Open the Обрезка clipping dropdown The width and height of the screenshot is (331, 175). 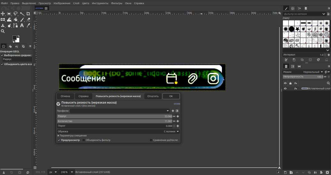(118, 131)
